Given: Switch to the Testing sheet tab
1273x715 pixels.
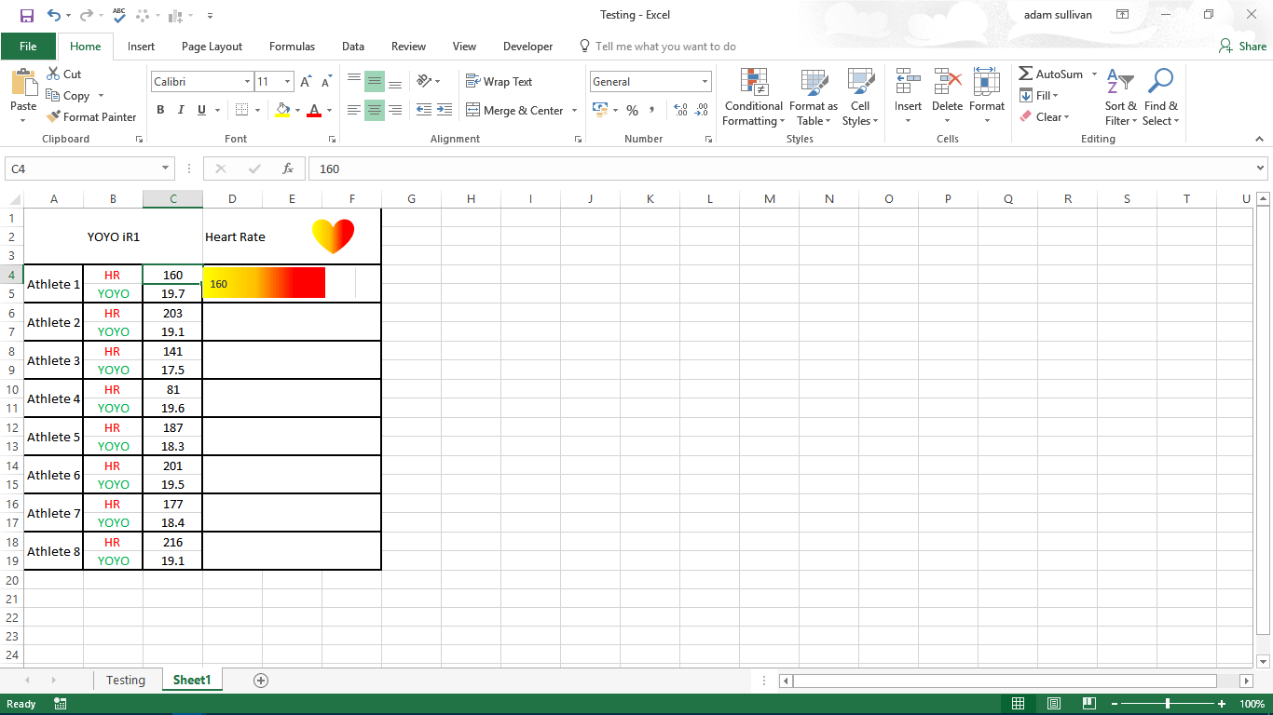Looking at the screenshot, I should [125, 681].
